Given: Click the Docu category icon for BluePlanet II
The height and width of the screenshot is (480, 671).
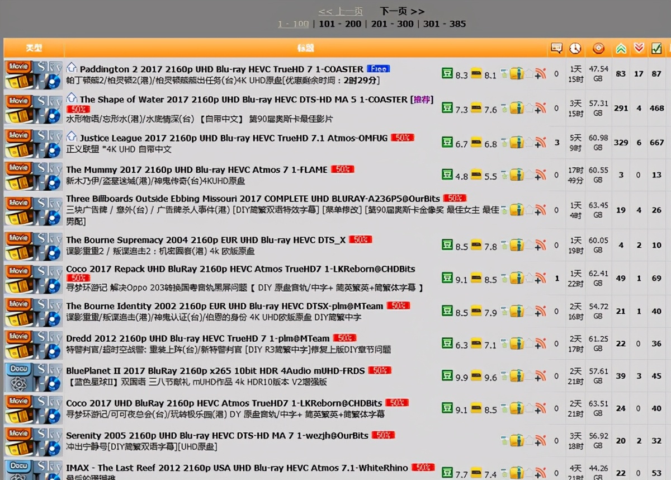Looking at the screenshot, I should coord(18,377).
